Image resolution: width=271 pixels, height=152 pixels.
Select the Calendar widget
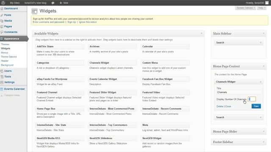click(x=165, y=46)
